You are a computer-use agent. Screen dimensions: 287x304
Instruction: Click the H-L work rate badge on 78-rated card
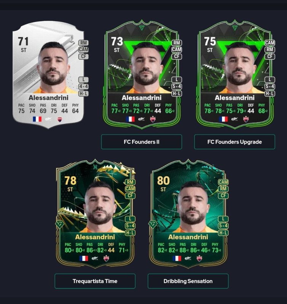pyautogui.click(x=130, y=233)
